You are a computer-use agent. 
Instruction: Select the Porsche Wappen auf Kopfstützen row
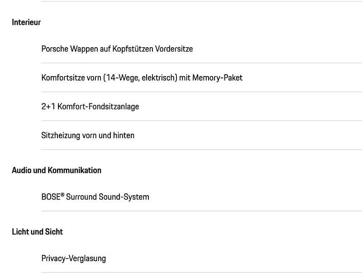(117, 48)
